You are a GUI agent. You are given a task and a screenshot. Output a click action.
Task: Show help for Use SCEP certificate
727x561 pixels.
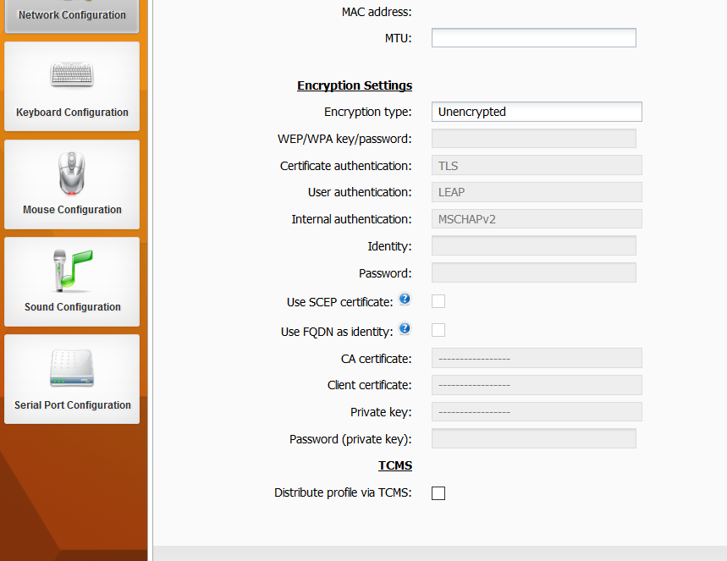(405, 299)
